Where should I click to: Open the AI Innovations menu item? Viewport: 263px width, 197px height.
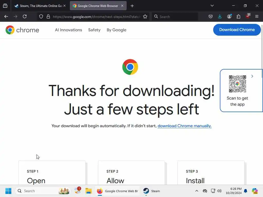(x=68, y=30)
